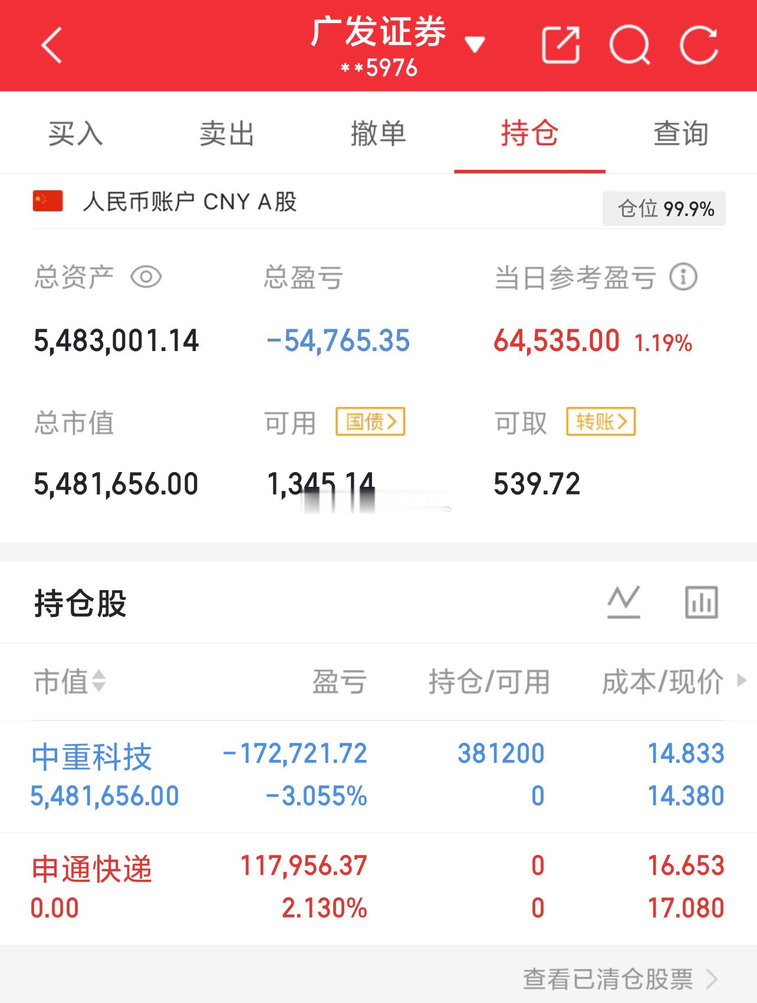Select the 持仓 tab
This screenshot has height=1003, width=757.
[529, 133]
